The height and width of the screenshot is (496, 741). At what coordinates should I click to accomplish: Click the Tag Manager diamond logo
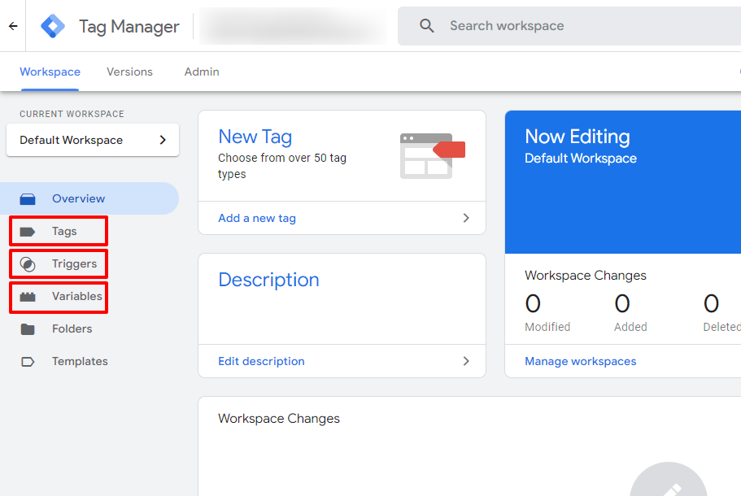[x=51, y=25]
